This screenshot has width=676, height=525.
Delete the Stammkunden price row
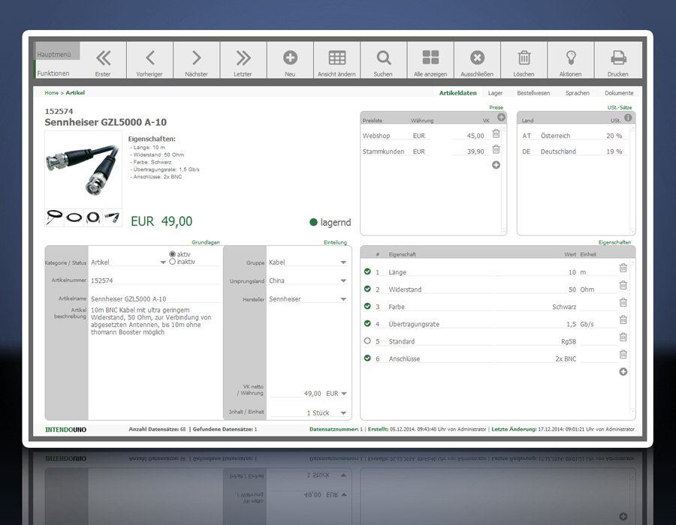coord(496,149)
